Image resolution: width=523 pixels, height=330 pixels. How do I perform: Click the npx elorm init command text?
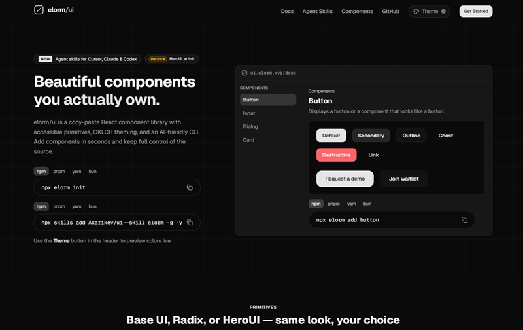coord(63,187)
